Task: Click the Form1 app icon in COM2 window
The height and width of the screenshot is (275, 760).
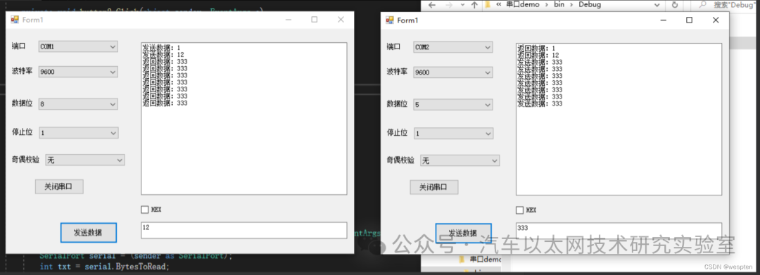Action: pos(389,20)
